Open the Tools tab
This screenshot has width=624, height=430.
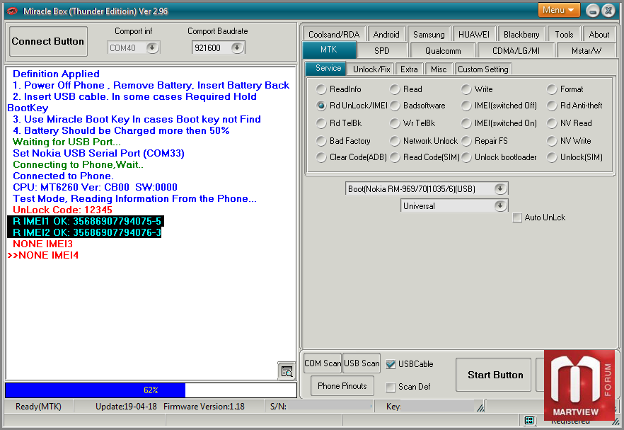(564, 34)
